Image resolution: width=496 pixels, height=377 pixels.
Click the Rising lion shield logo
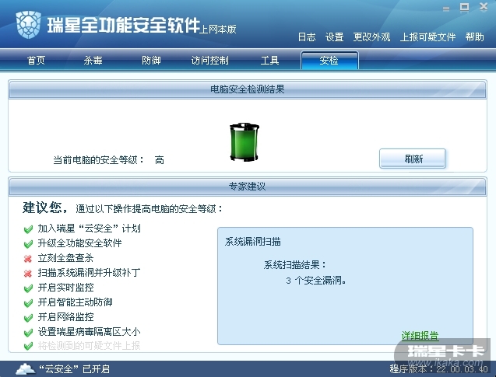point(29,25)
